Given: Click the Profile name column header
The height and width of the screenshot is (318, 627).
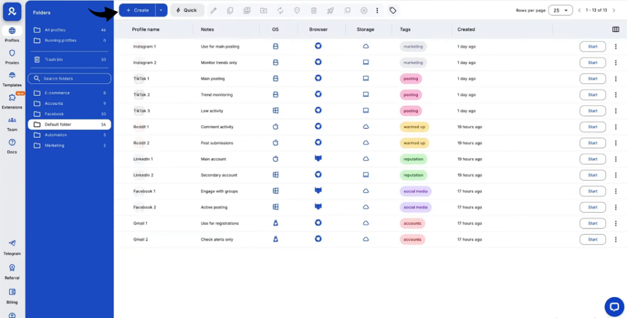Looking at the screenshot, I should pyautogui.click(x=146, y=29).
